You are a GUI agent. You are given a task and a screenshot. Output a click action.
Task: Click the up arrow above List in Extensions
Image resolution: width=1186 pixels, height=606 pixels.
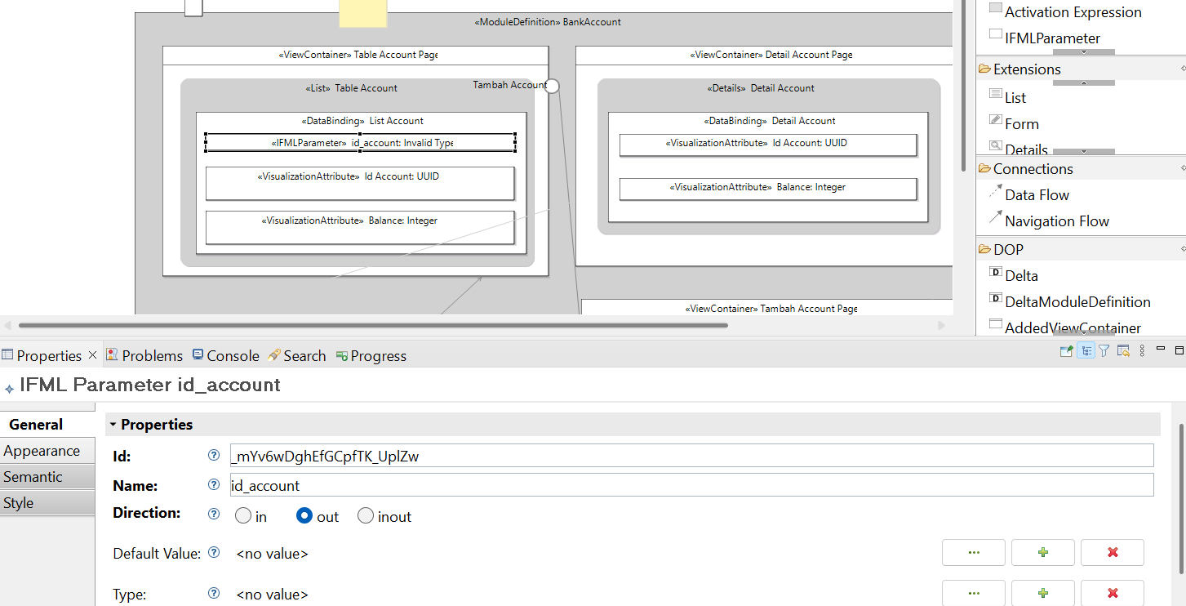(x=1084, y=82)
